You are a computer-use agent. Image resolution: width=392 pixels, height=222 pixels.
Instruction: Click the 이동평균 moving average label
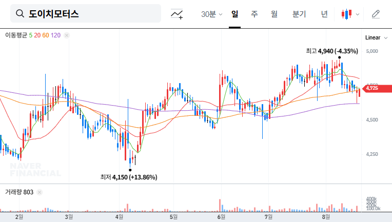[16, 35]
